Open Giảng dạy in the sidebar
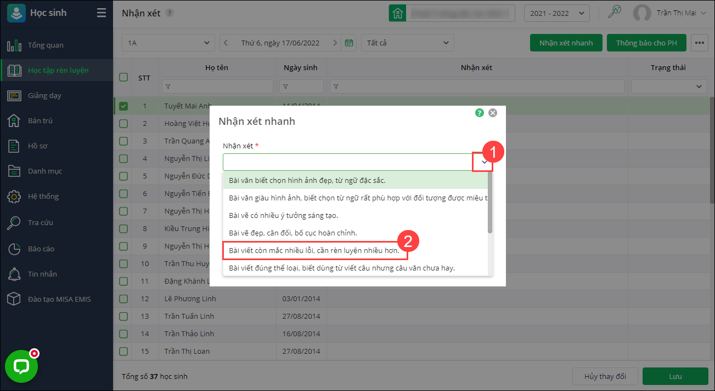715x391 pixels. (44, 95)
